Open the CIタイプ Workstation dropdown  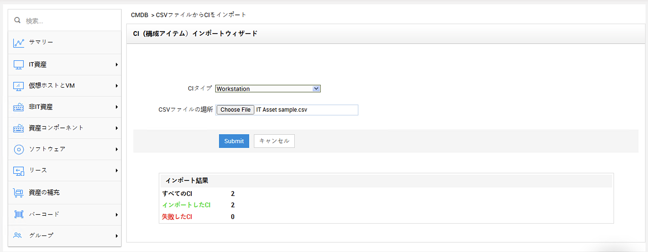tap(268, 89)
